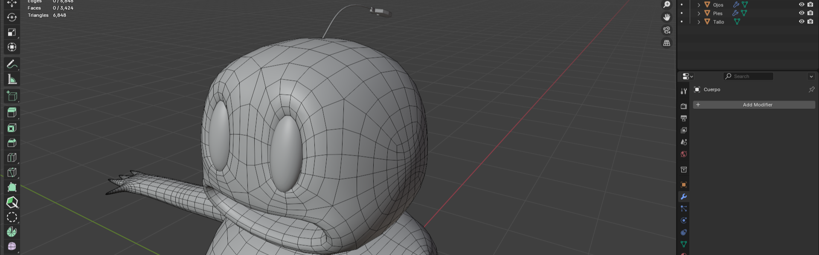Screen dimensions: 819x255
Task: Select the Annotate pencil tool
Action: pyautogui.click(x=12, y=64)
